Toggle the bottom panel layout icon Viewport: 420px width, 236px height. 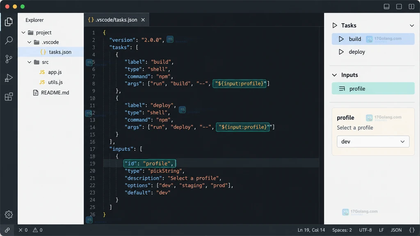(x=386, y=7)
